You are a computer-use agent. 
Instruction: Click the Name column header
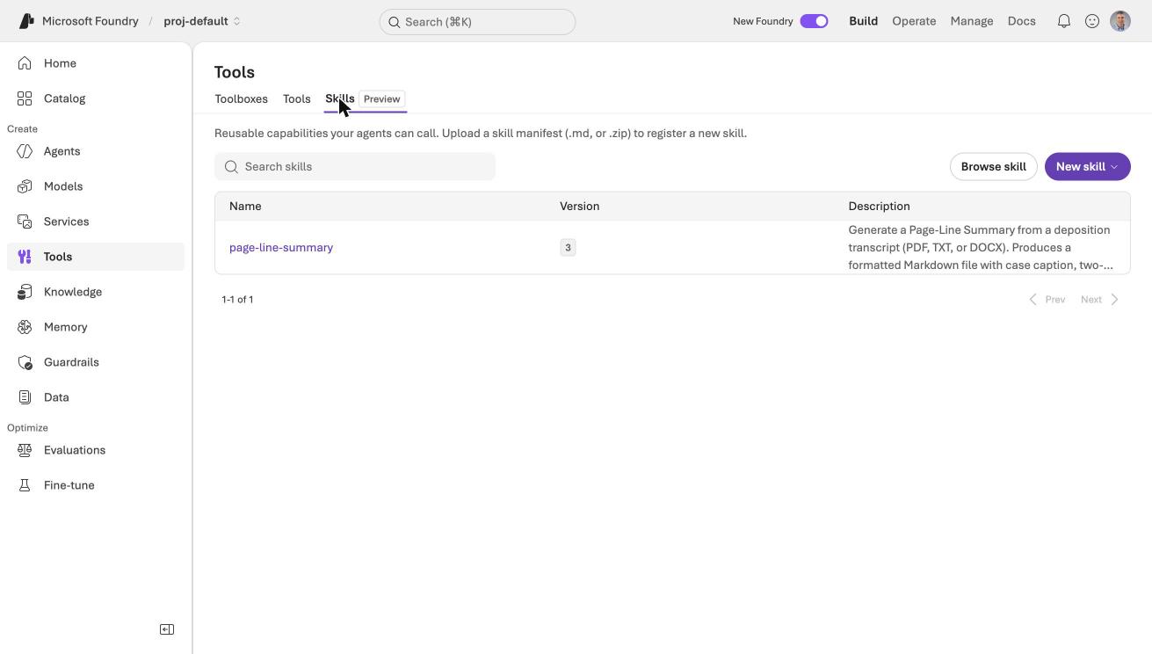[245, 206]
